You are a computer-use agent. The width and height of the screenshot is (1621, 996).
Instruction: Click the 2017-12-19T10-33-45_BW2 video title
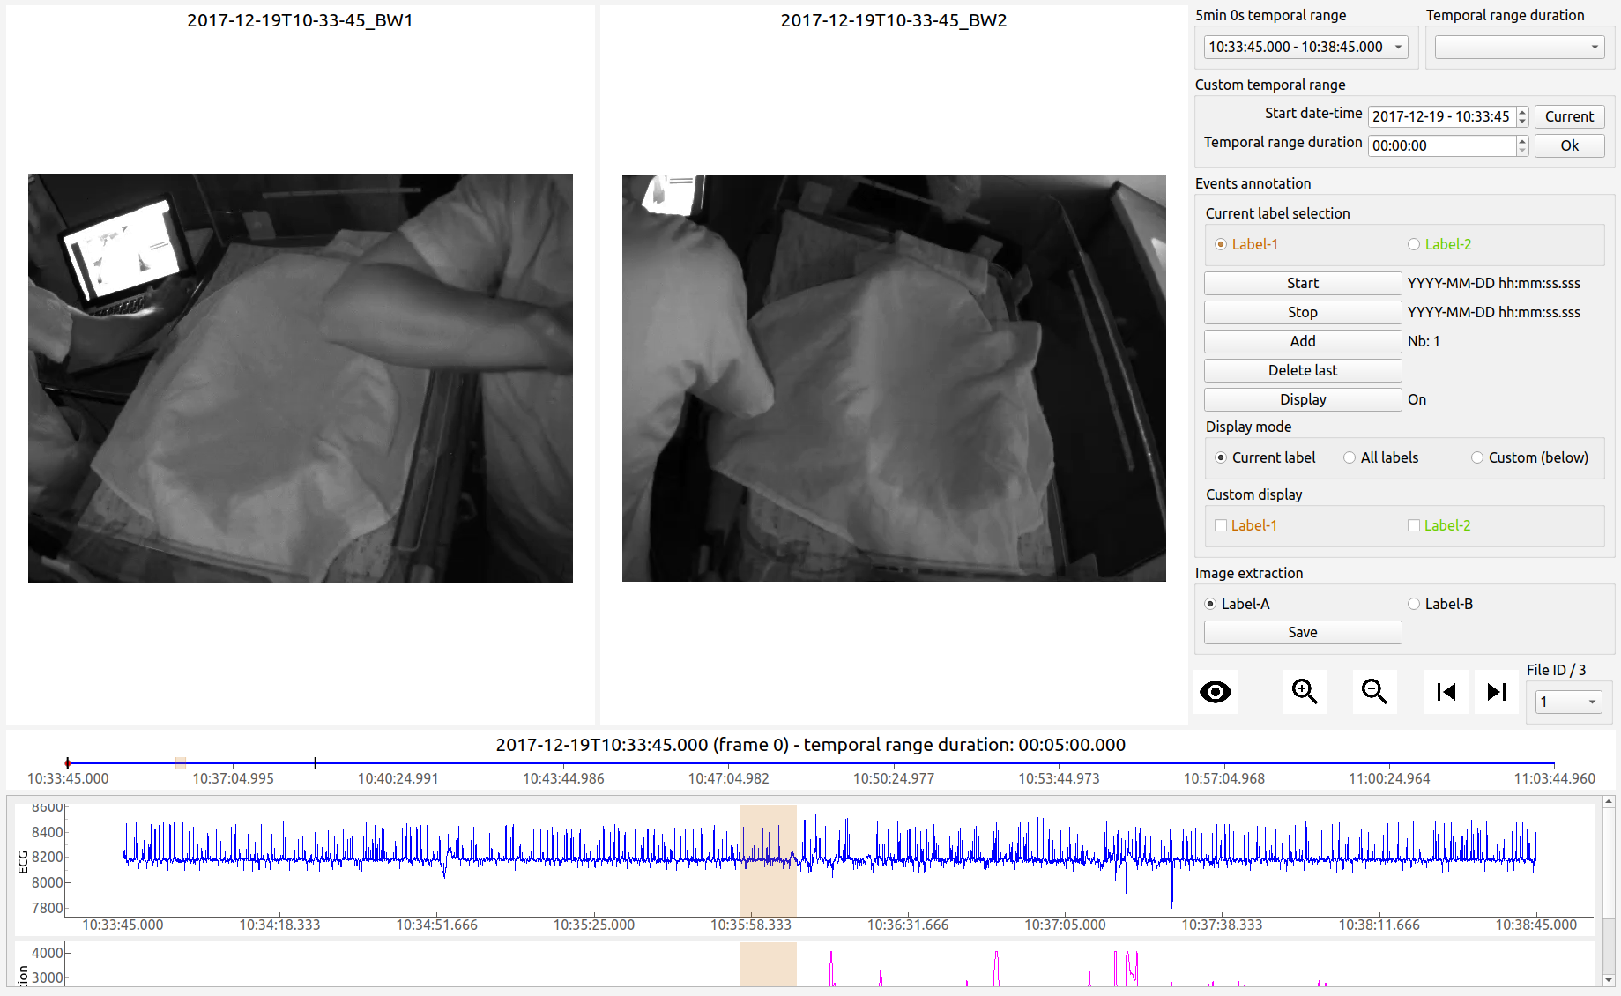[x=894, y=20]
